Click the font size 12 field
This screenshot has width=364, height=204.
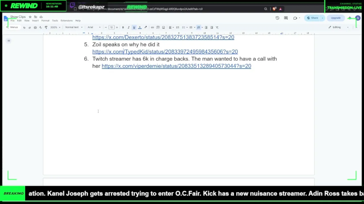[111, 27]
